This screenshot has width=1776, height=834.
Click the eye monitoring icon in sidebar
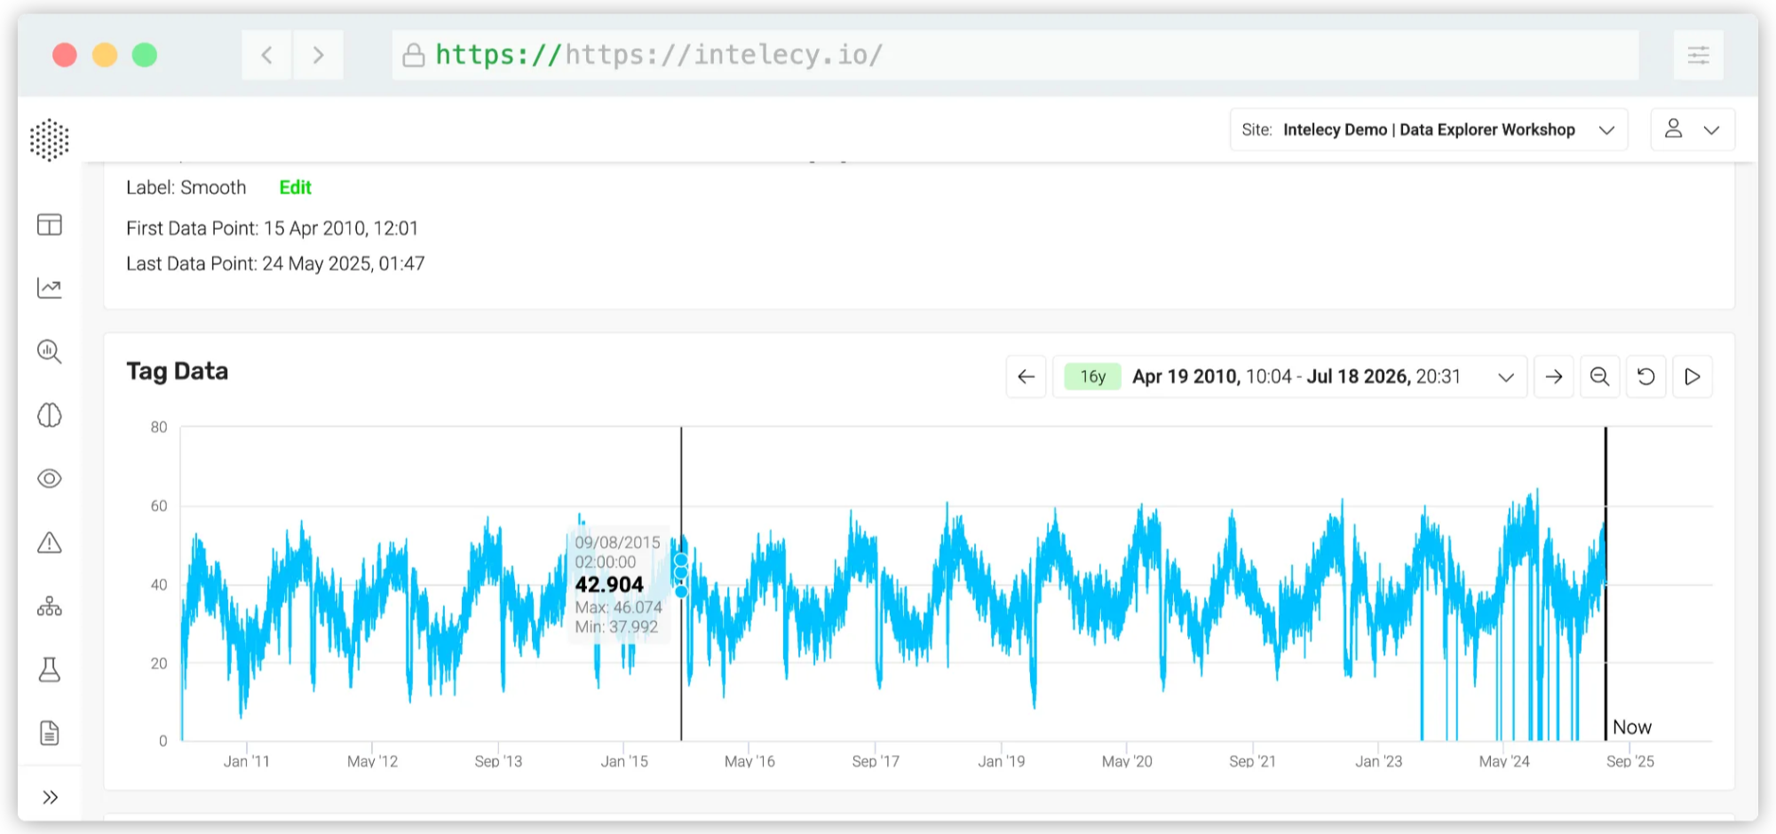click(x=50, y=479)
